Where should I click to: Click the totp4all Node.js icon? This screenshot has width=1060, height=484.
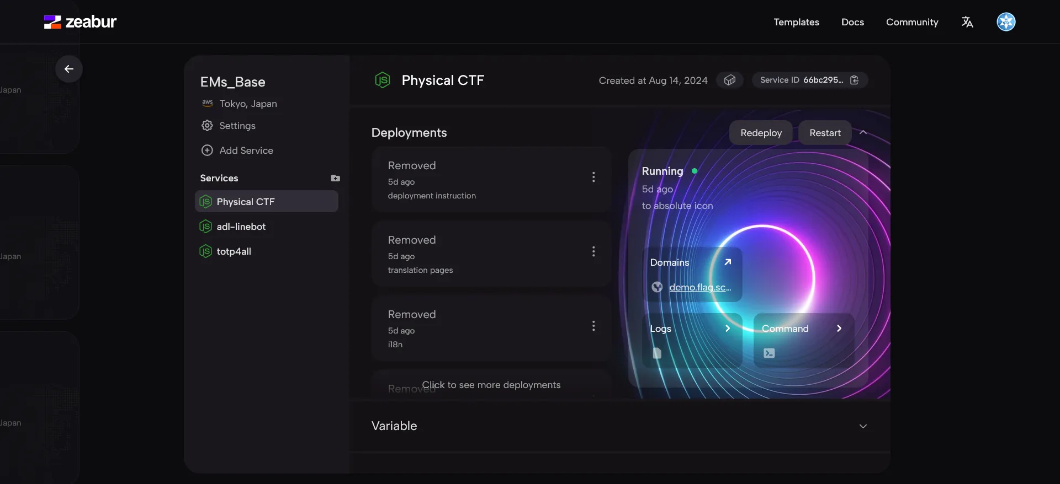(x=205, y=251)
